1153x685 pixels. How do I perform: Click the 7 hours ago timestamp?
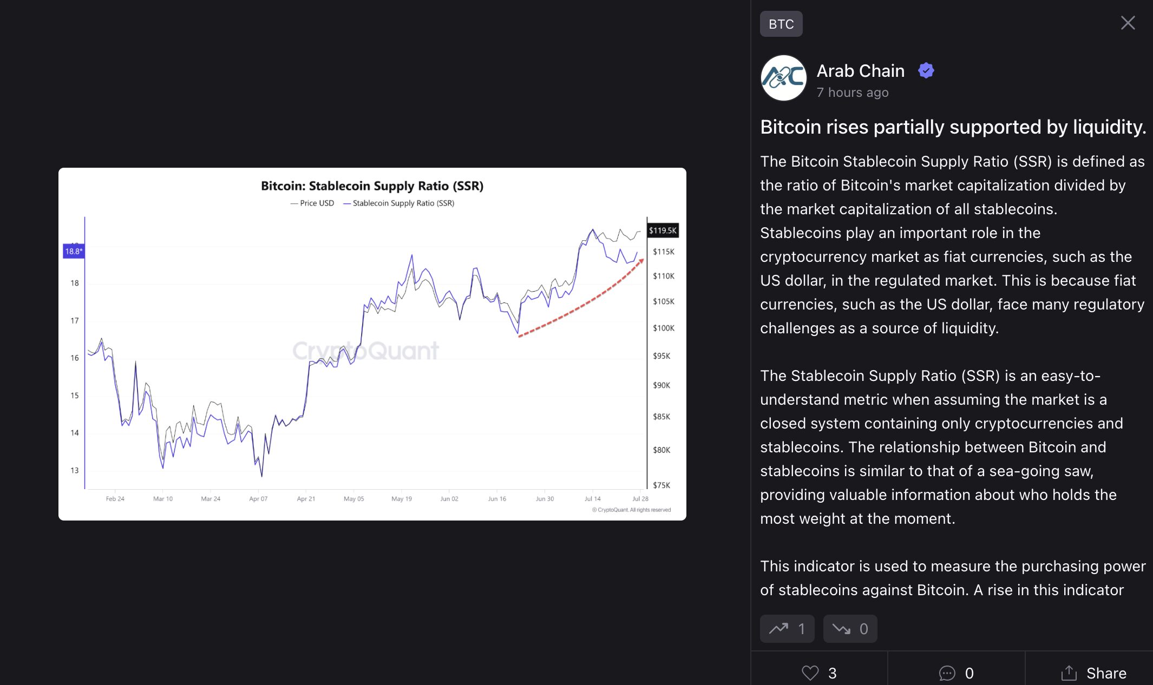[x=853, y=93]
